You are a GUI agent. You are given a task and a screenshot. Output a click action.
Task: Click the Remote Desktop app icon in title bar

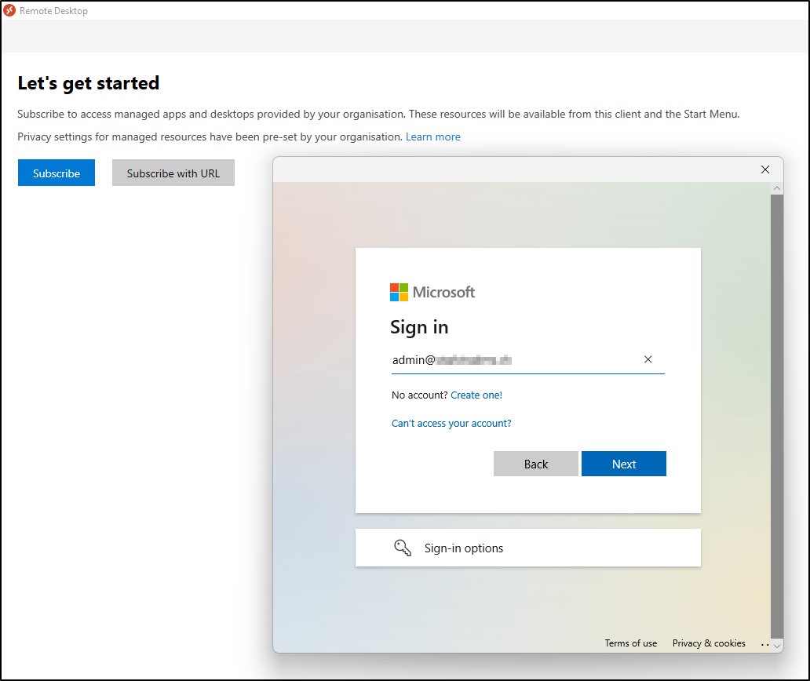[10, 11]
